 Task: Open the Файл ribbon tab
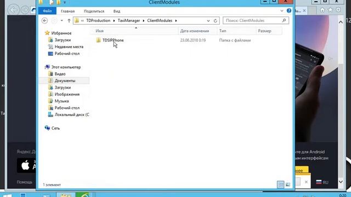(x=47, y=11)
